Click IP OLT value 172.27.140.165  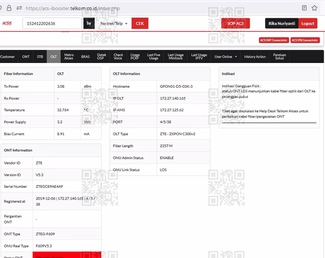[x=172, y=98]
